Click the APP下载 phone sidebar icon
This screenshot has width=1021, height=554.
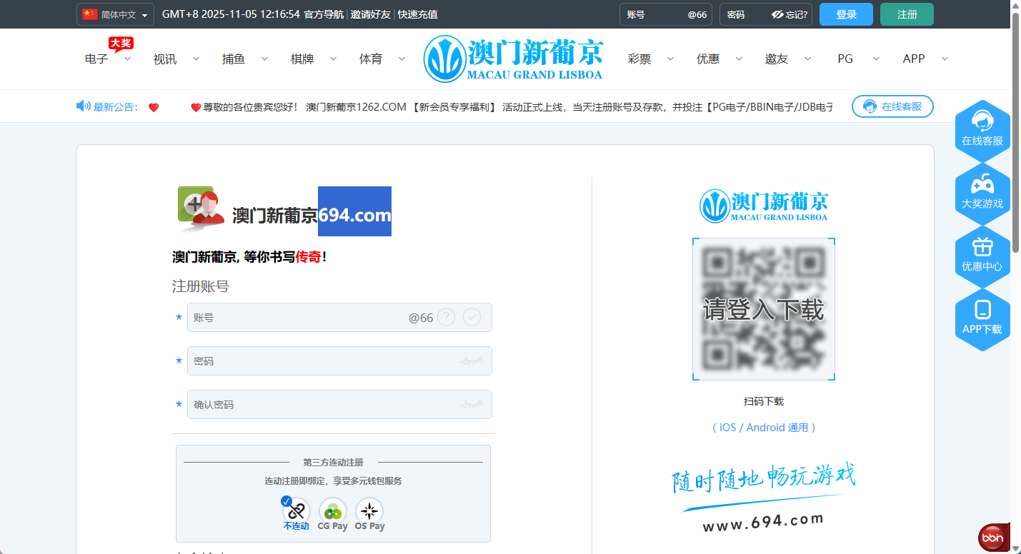click(982, 317)
